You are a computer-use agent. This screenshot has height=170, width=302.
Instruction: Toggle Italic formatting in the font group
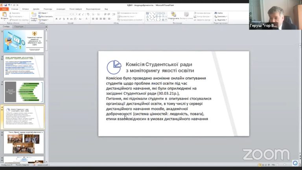point(60,18)
